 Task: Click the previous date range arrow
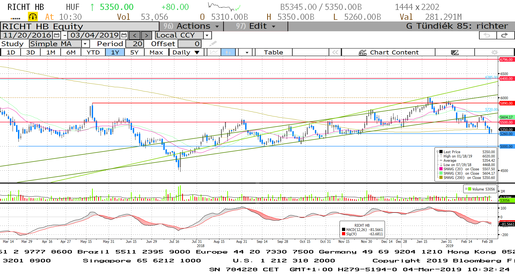135,35
